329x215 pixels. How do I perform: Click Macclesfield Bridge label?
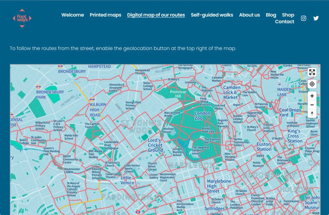(172, 114)
